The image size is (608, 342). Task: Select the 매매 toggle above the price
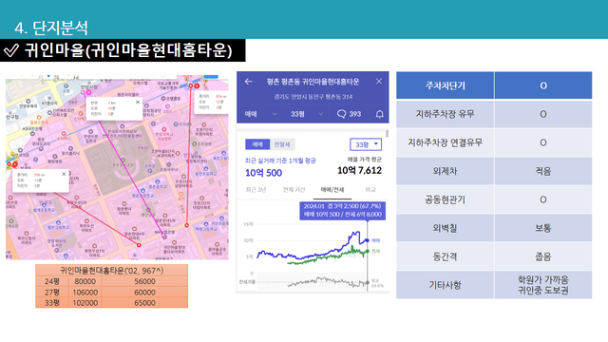click(x=257, y=144)
